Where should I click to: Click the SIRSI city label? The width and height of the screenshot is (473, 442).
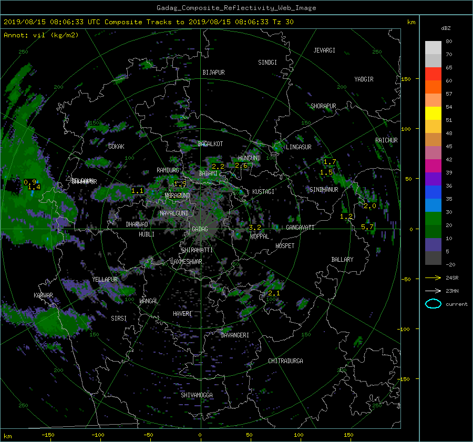pyautogui.click(x=119, y=318)
